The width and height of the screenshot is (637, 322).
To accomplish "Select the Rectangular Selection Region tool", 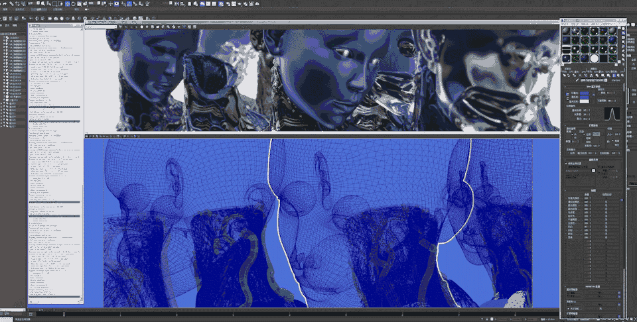I will 55,4.
